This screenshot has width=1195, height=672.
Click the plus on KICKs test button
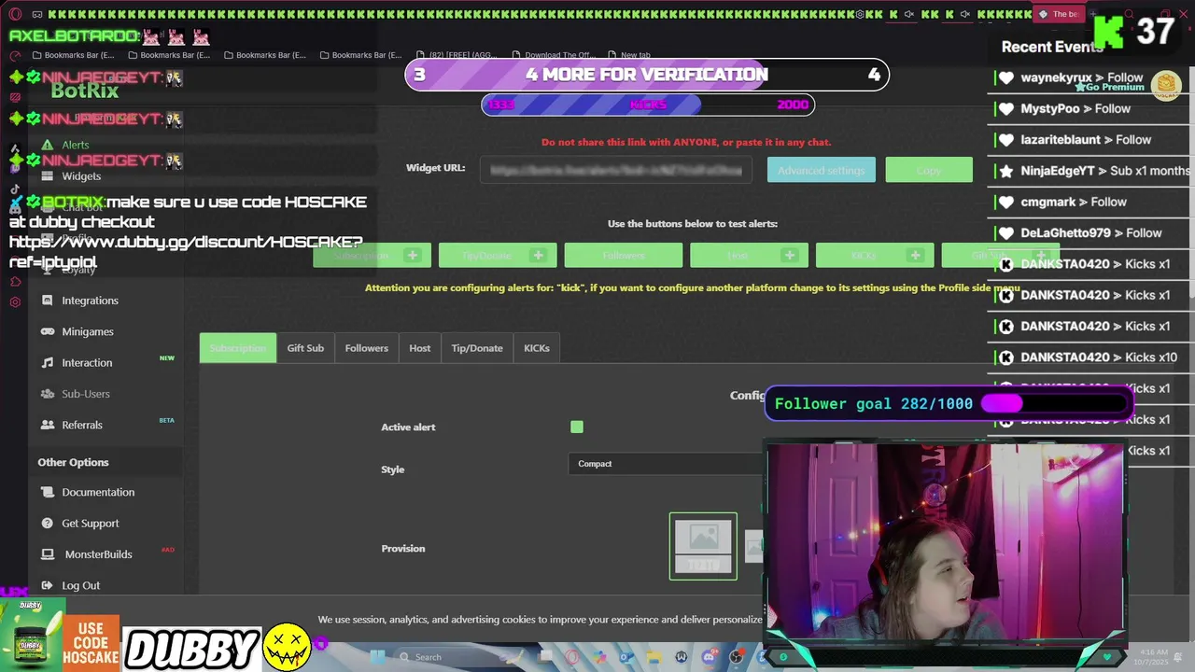[915, 255]
